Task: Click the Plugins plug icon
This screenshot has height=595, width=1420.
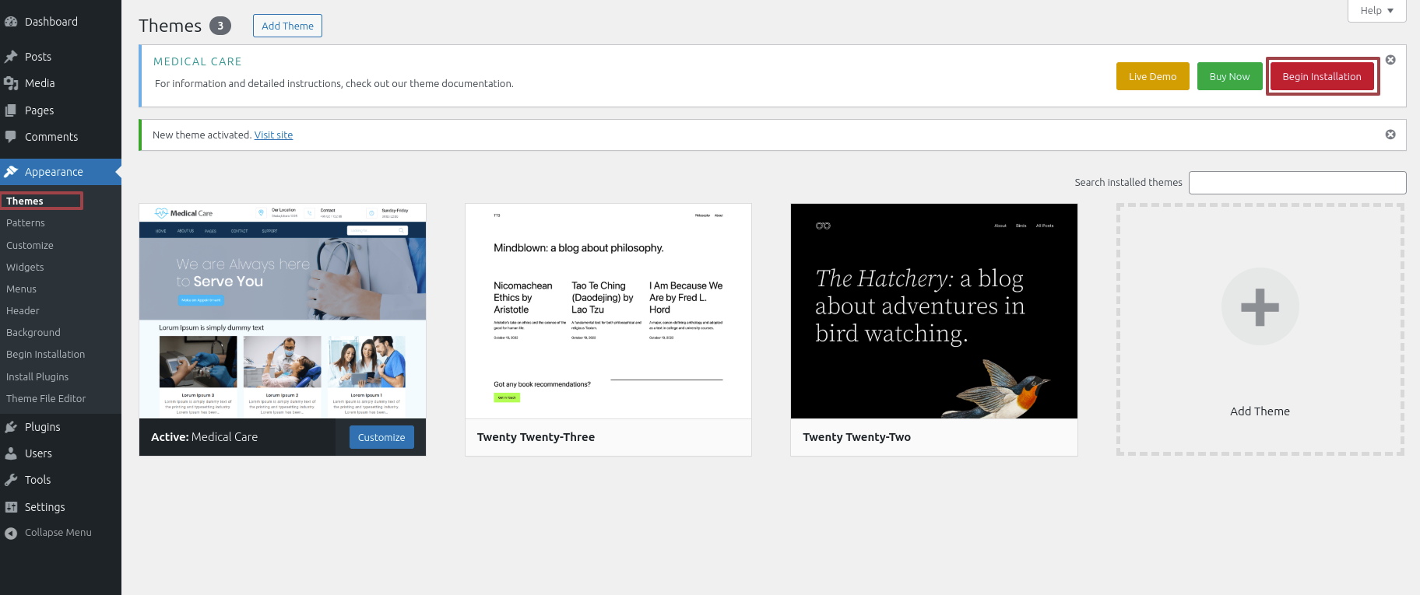Action: coord(11,427)
